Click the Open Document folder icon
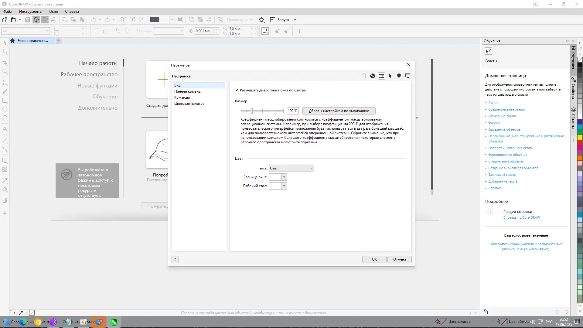This screenshot has width=583, height=328. [13, 19]
